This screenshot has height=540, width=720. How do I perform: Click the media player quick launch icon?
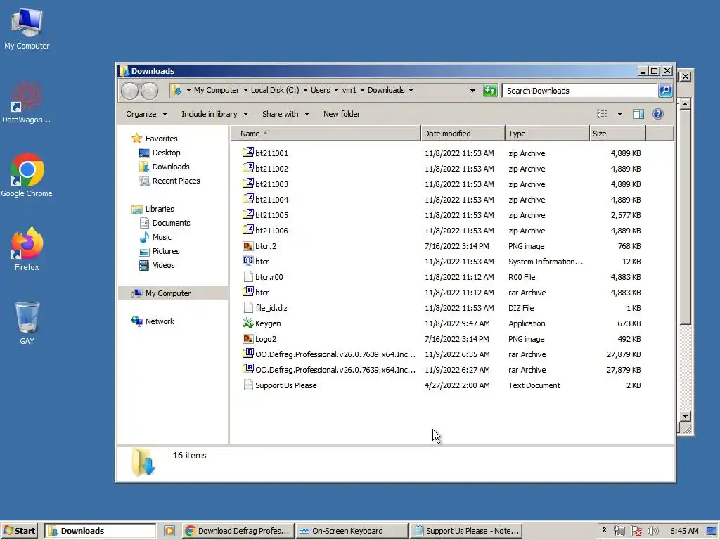click(169, 531)
